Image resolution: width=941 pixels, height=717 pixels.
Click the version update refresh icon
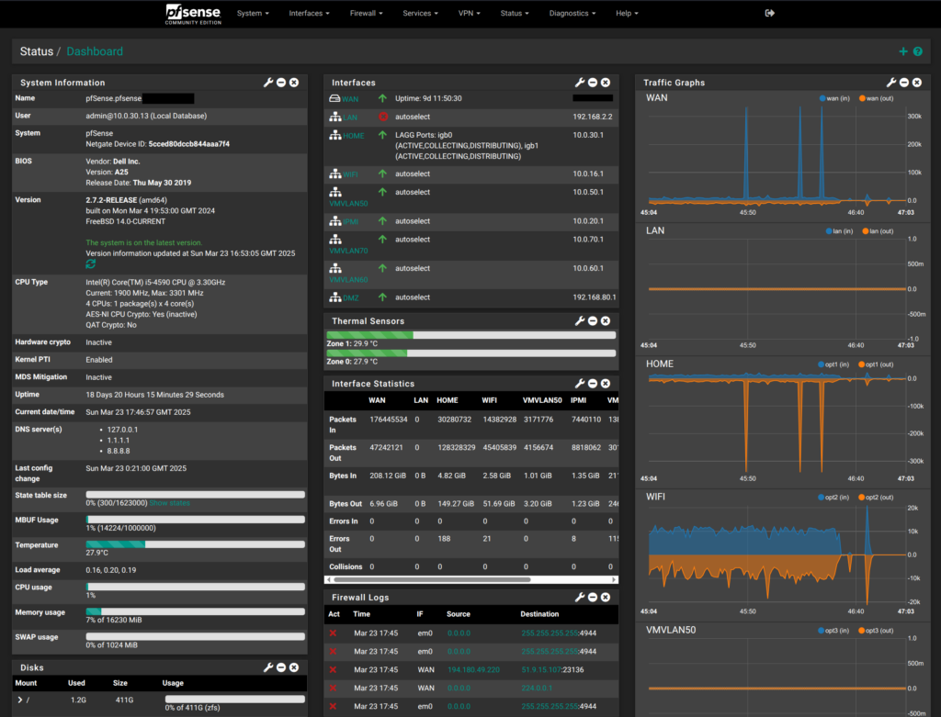point(91,264)
